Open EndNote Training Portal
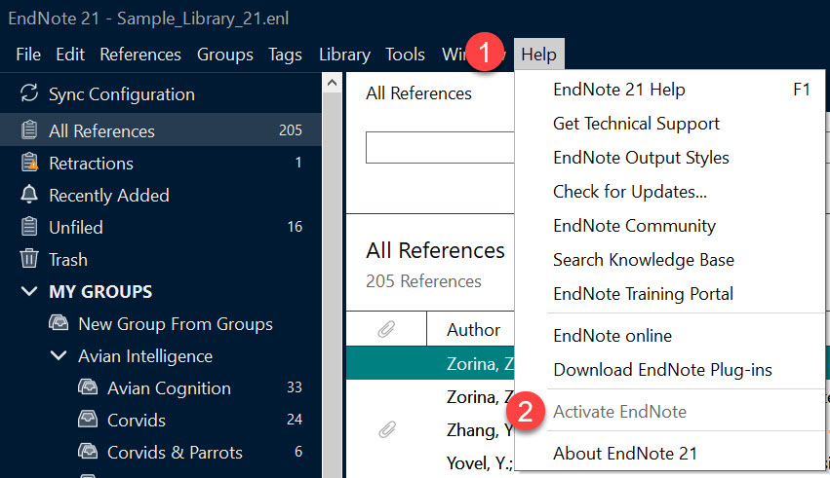Image resolution: width=830 pixels, height=478 pixels. tap(670, 294)
